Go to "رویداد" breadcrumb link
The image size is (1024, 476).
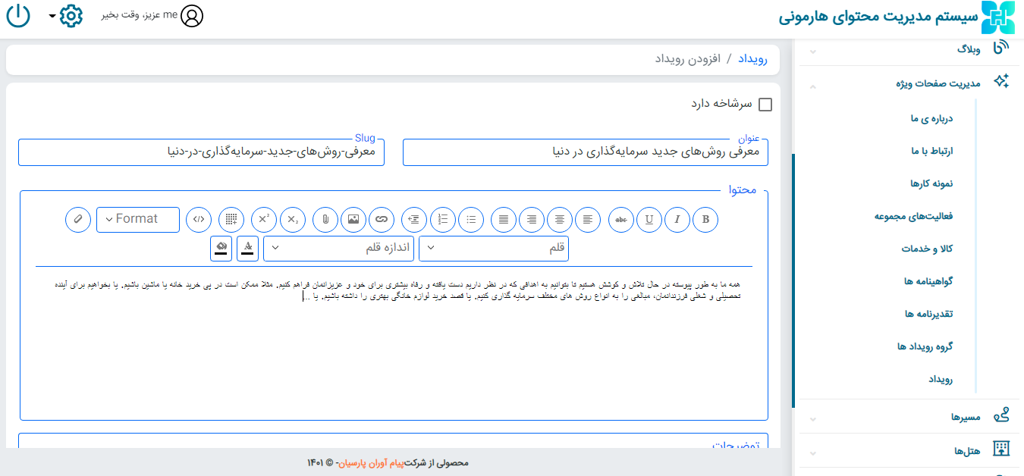tap(752, 59)
